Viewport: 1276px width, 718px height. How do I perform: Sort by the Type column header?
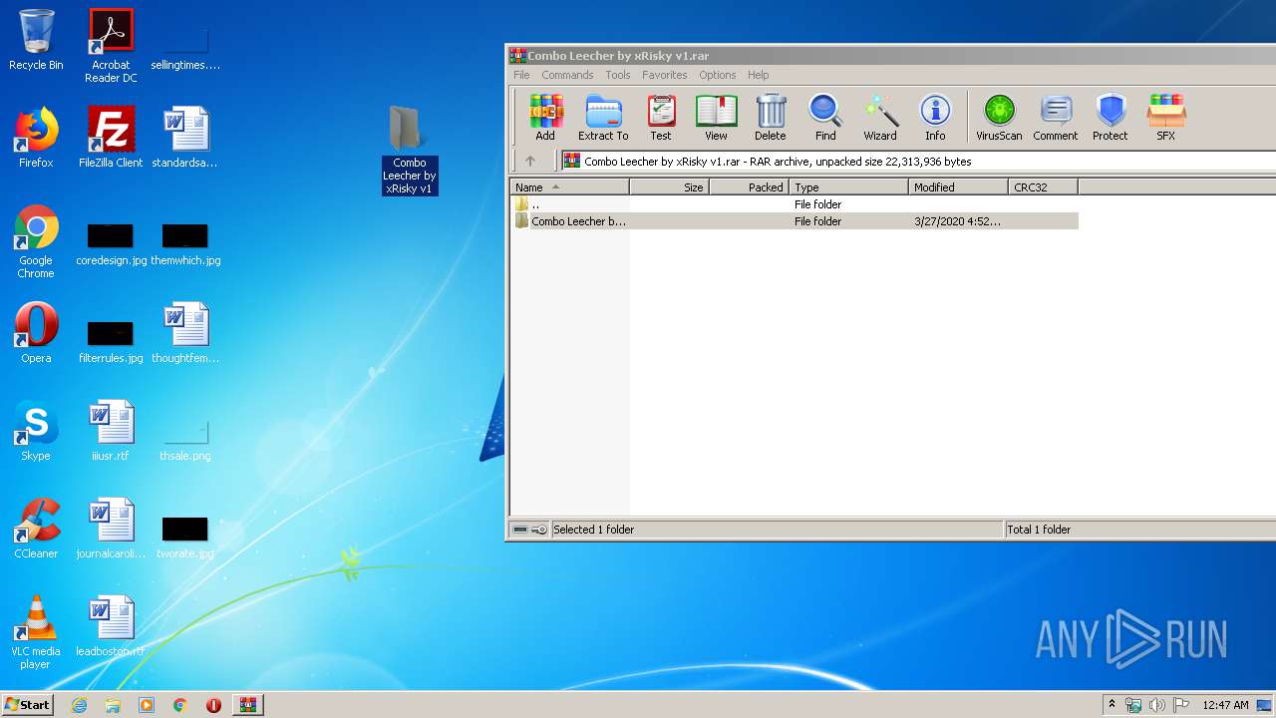point(848,186)
